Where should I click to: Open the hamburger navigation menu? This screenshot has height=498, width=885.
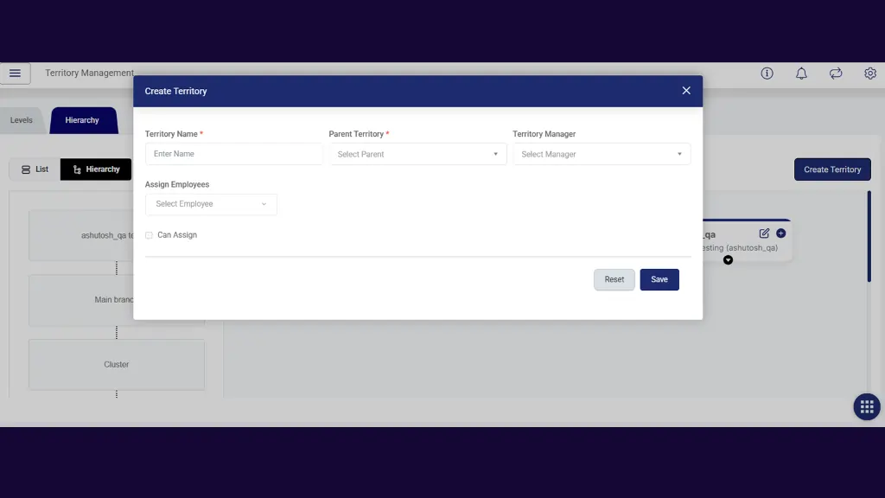tap(15, 73)
